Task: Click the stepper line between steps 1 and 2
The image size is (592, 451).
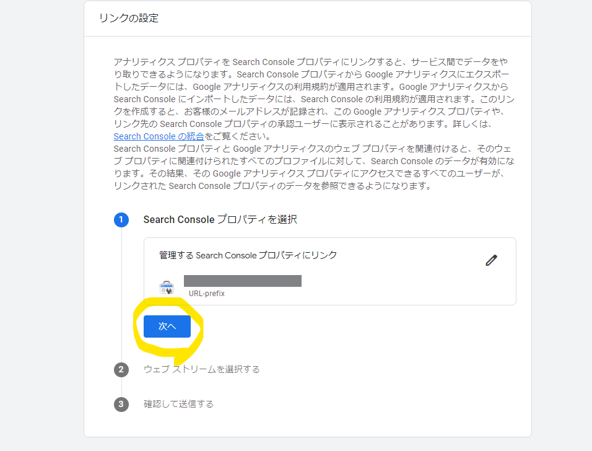Action: point(121,295)
